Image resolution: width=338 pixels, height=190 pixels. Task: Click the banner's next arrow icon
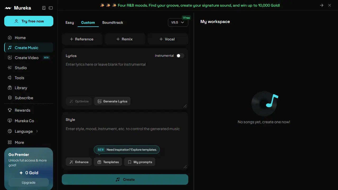[x=322, y=5]
